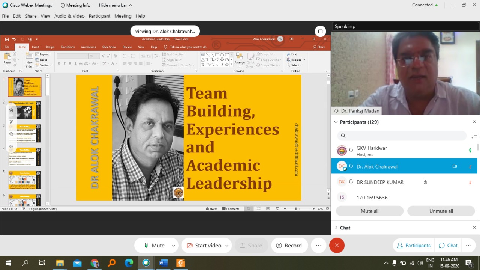Click the side-by-side layout view icon

coord(320,31)
